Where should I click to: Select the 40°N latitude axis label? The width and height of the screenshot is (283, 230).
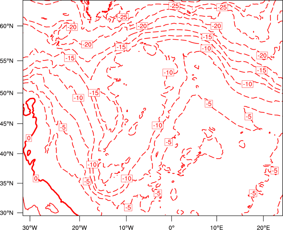coord(7,154)
